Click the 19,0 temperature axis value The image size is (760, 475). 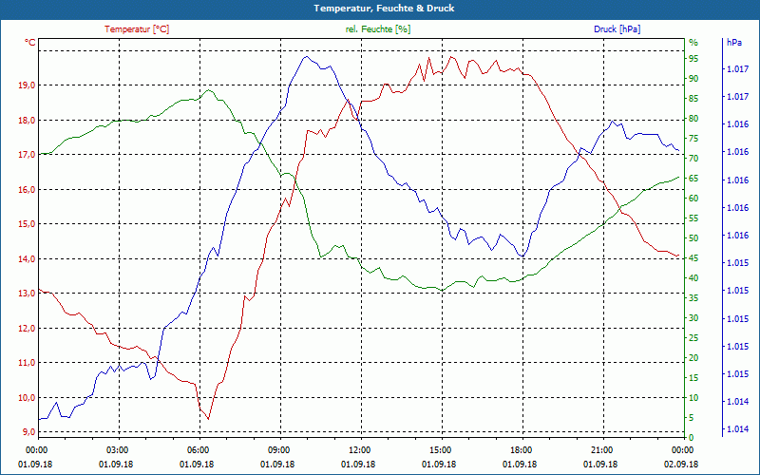pos(28,85)
